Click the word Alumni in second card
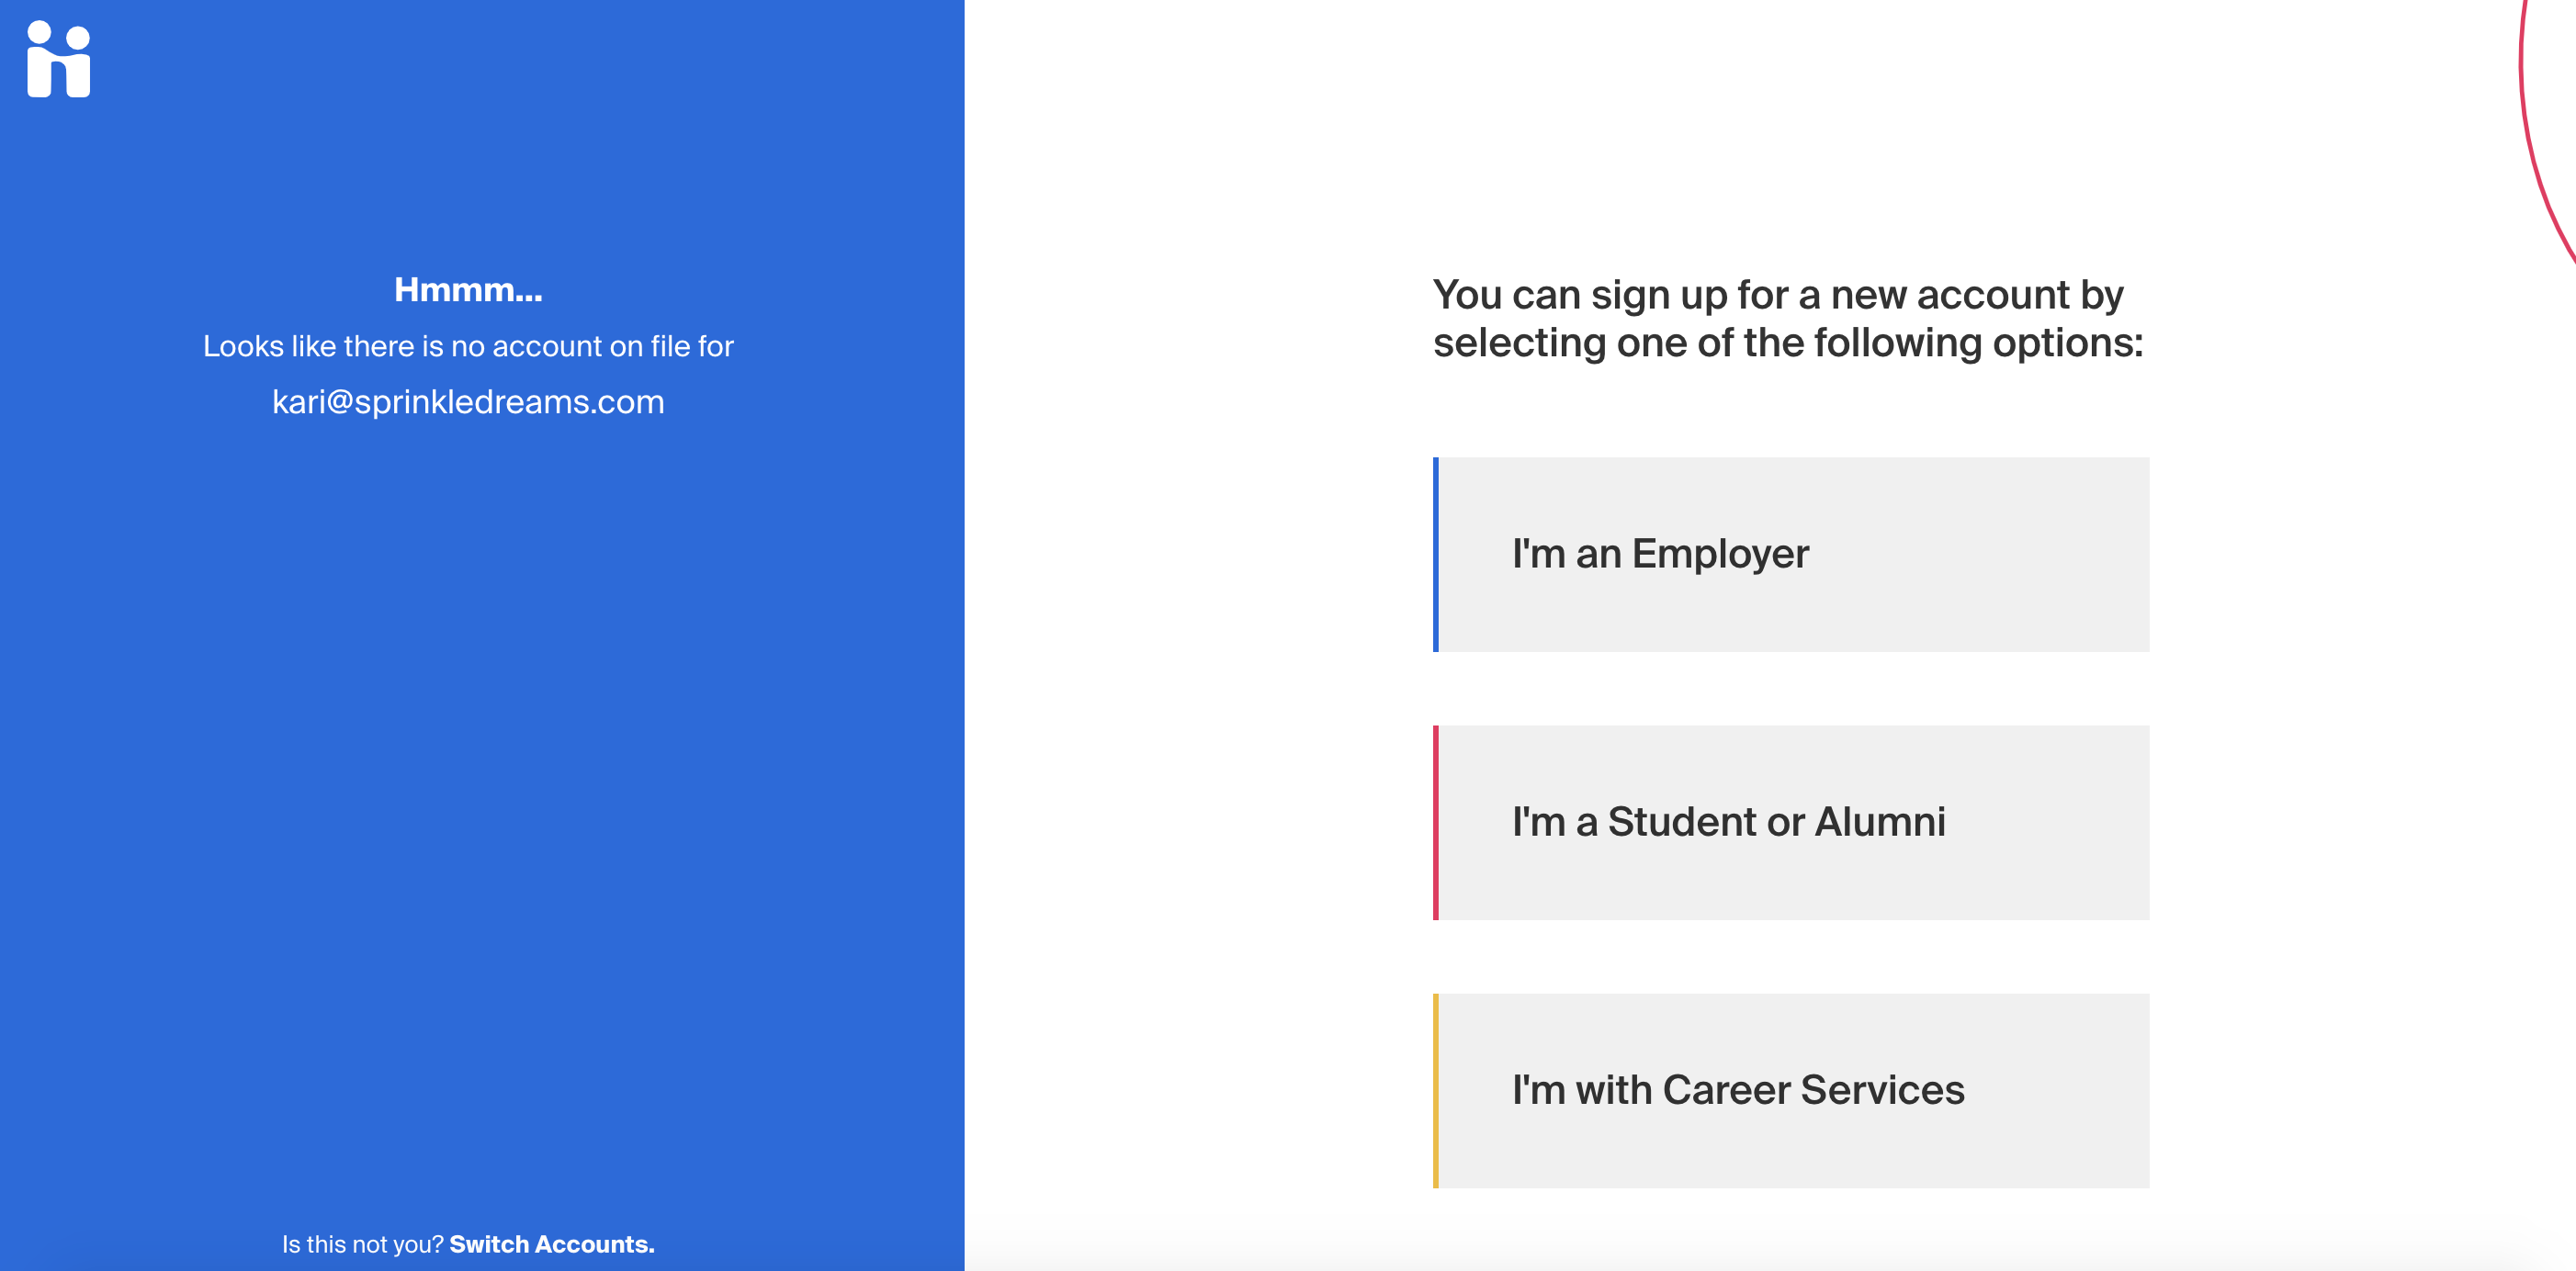 click(1880, 822)
